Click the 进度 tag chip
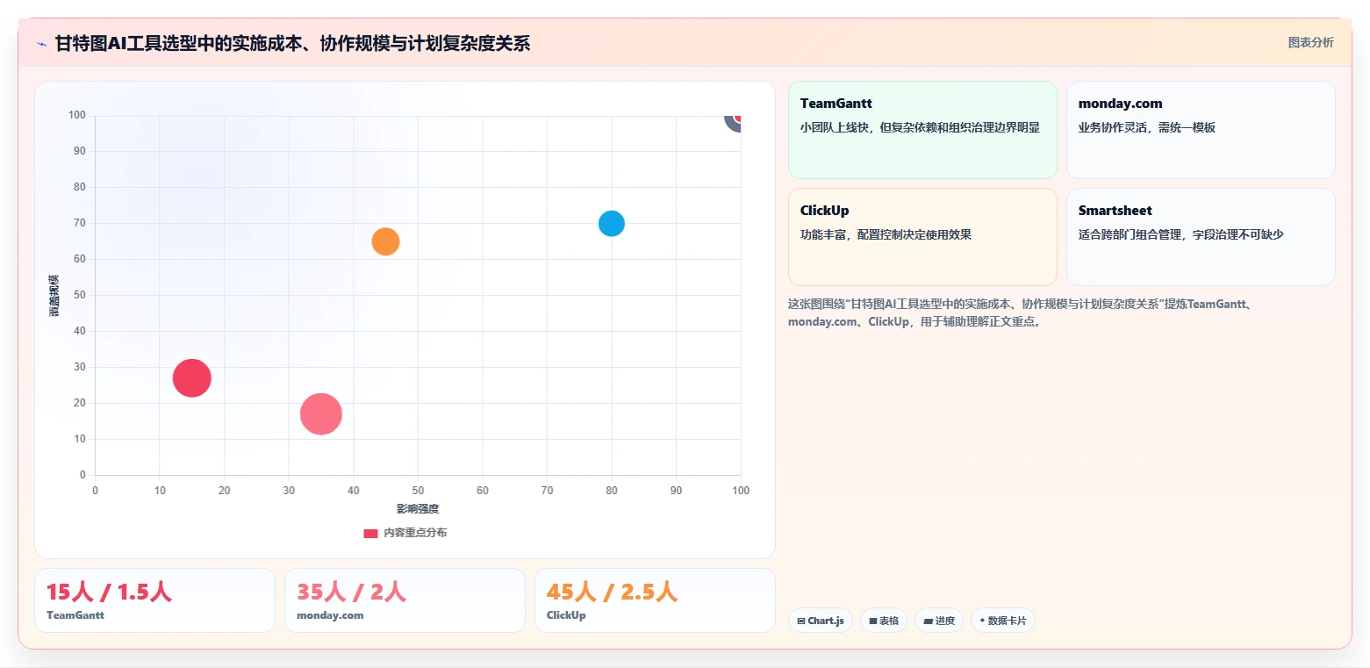Image resolution: width=1370 pixels, height=668 pixels. pos(939,621)
